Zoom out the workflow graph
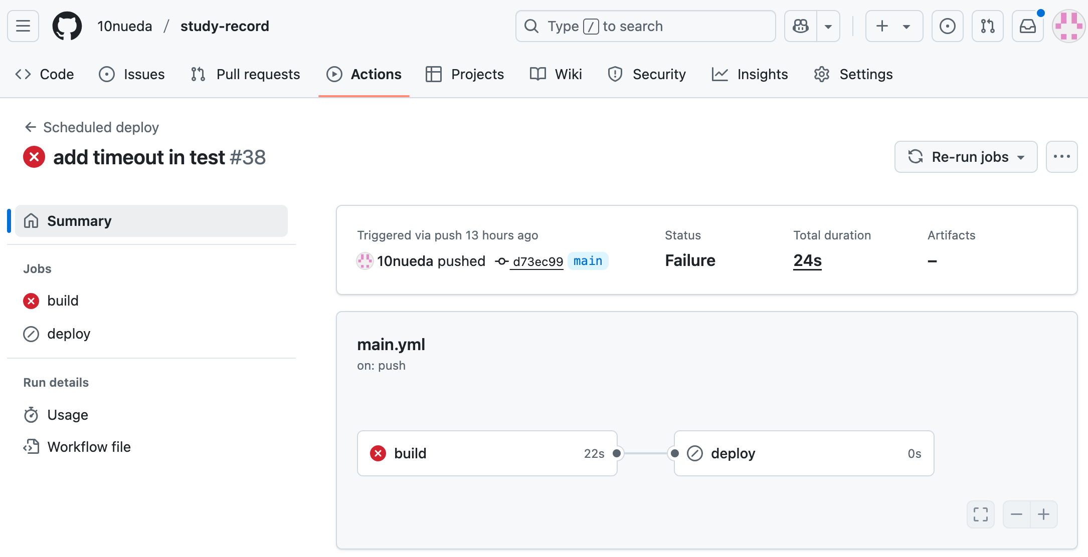The height and width of the screenshot is (557, 1088). 1016,514
